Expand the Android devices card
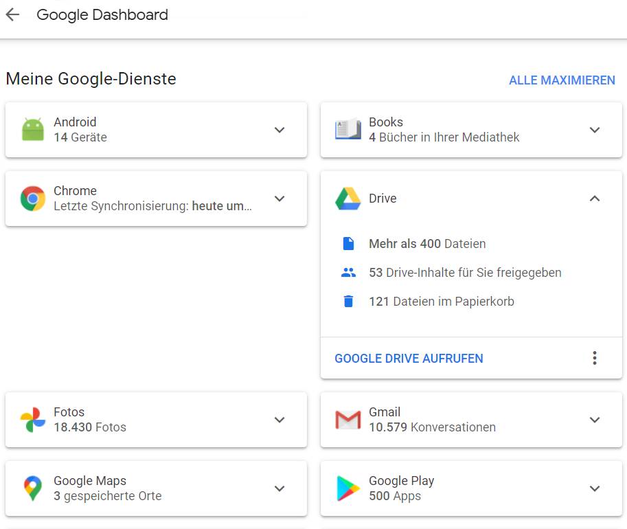Image resolution: width=627 pixels, height=529 pixels. click(x=280, y=130)
